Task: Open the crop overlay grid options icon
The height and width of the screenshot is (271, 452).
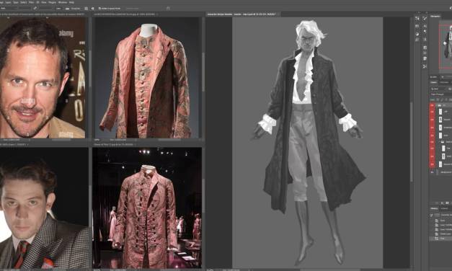Action: [x=86, y=9]
